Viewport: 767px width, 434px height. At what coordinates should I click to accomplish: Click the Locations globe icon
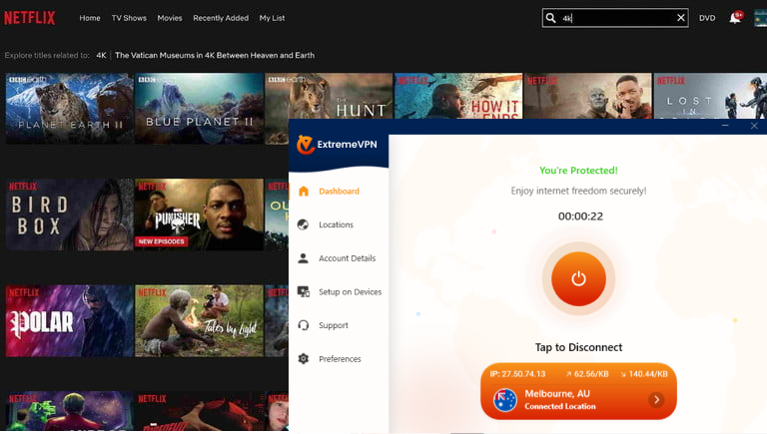[x=304, y=224]
